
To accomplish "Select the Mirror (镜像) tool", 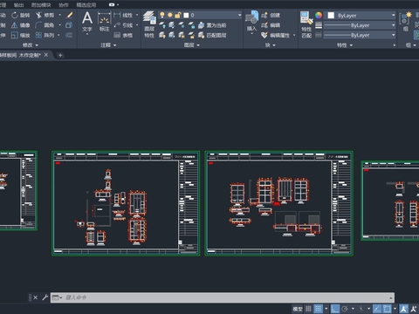I will 20,25.
